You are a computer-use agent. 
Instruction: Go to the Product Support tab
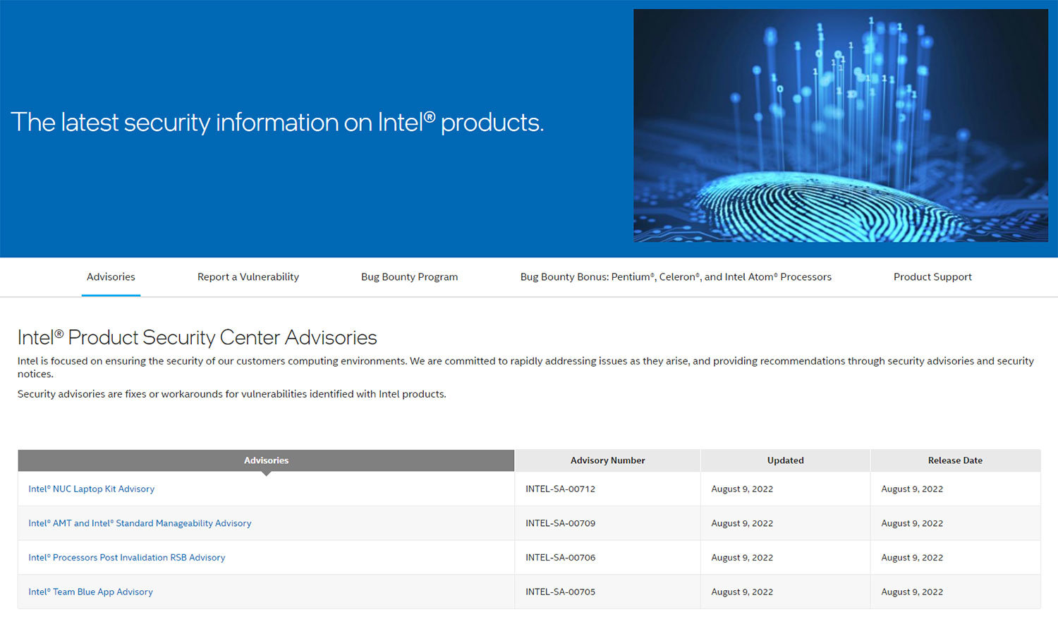click(932, 277)
